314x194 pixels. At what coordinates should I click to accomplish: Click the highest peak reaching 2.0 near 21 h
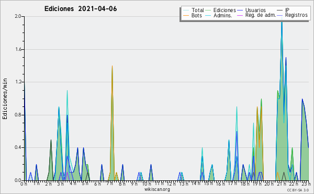coord(282,19)
